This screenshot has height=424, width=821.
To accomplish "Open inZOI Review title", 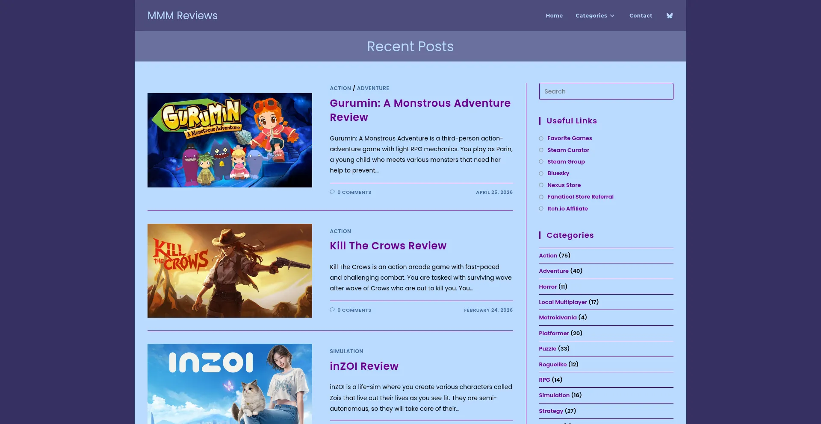I will pos(364,366).
